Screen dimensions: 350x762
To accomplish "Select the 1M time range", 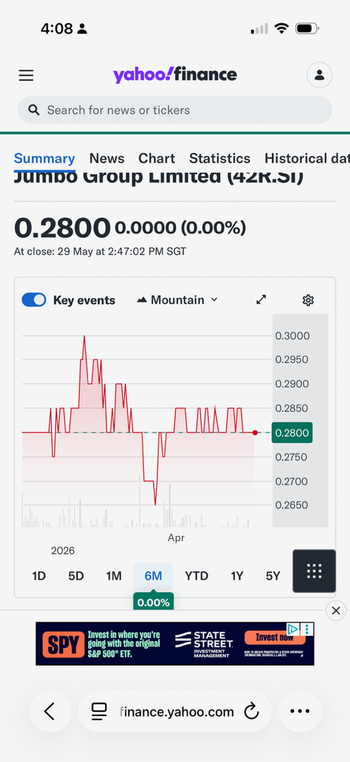I will (x=114, y=576).
